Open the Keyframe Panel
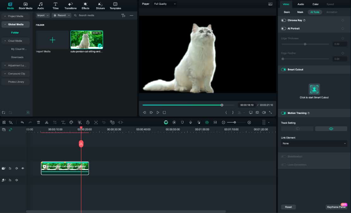351x213 pixels. 336,207
